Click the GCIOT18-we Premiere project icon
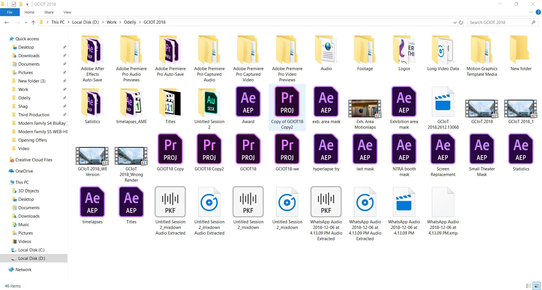This screenshot has width=542, height=290. tap(287, 149)
